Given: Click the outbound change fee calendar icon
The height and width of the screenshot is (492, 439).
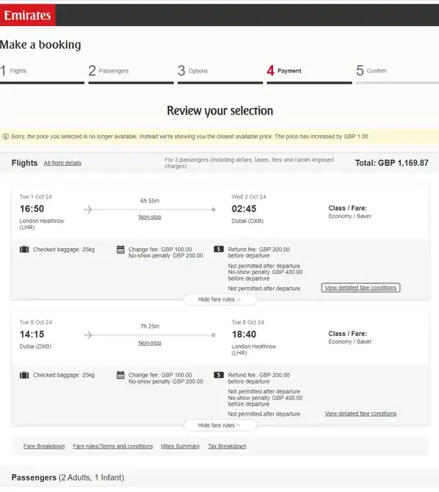Looking at the screenshot, I should pos(120,250).
